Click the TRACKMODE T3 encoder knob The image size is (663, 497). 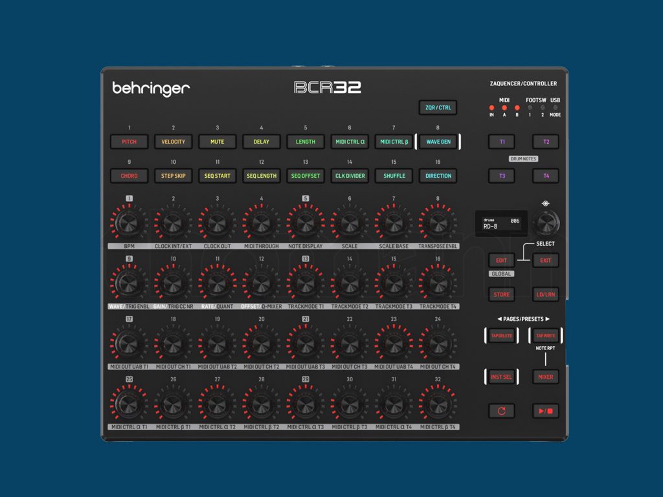[393, 283]
